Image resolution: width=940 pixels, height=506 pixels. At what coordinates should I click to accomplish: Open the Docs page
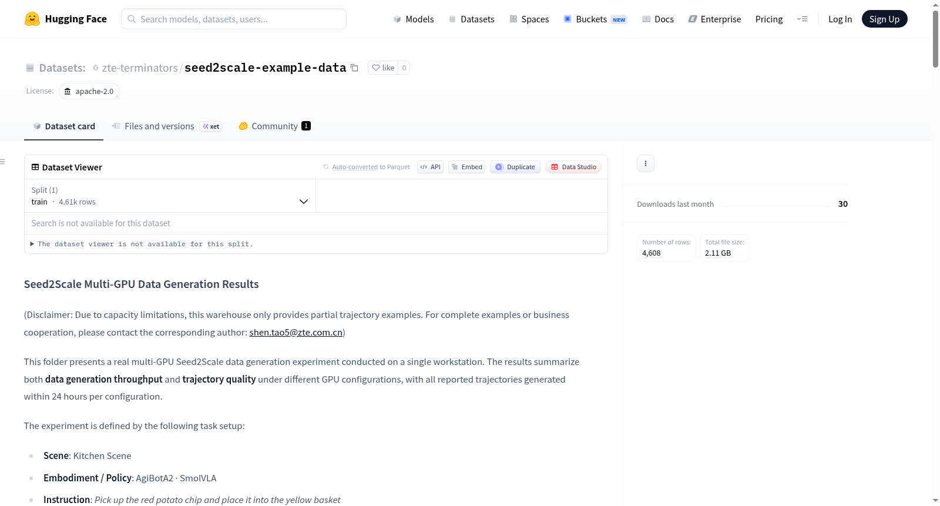tap(658, 19)
